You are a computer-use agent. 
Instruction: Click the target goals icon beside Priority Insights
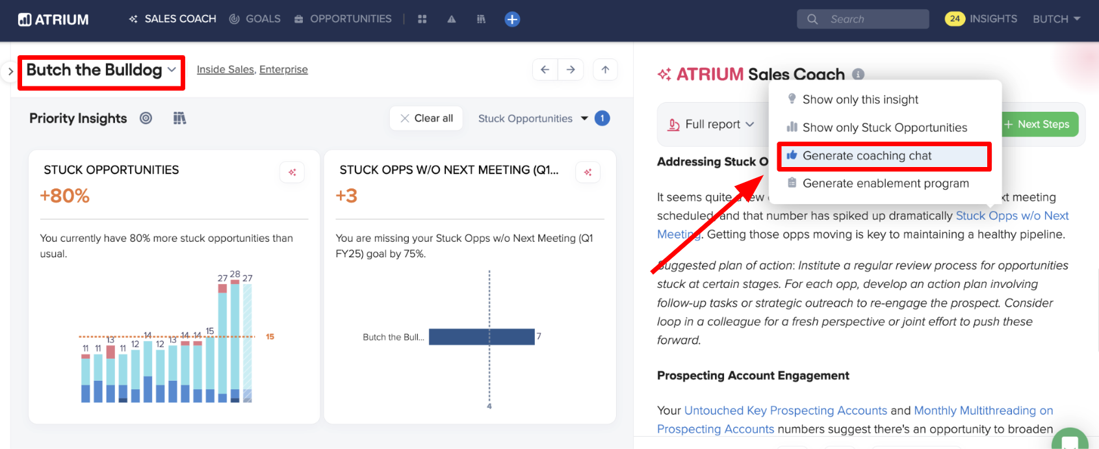point(146,118)
